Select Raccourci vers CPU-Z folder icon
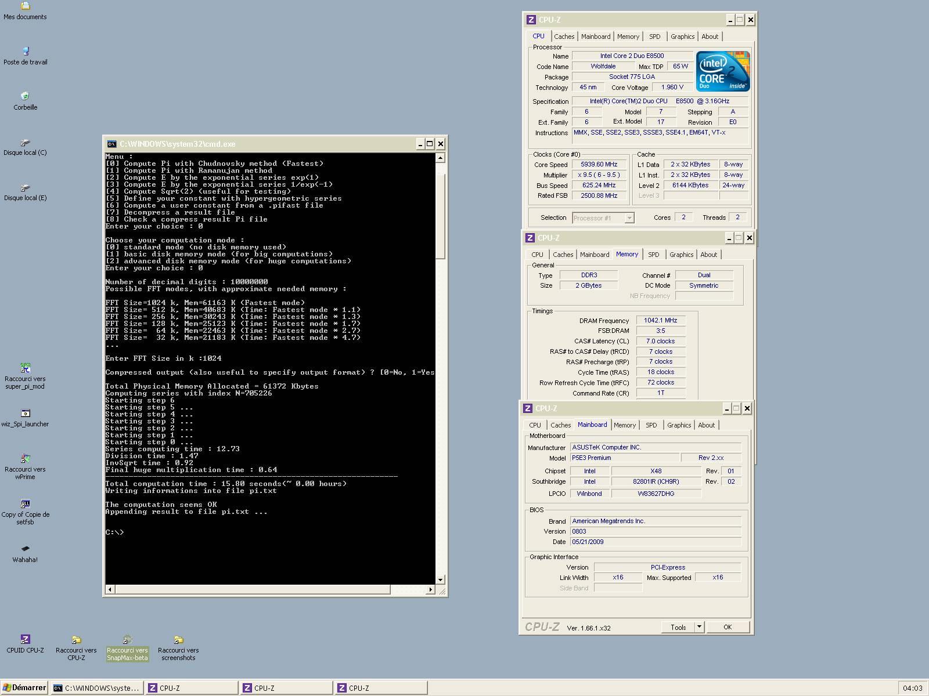 click(76, 647)
